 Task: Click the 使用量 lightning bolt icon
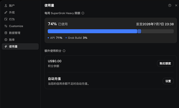click(6, 47)
